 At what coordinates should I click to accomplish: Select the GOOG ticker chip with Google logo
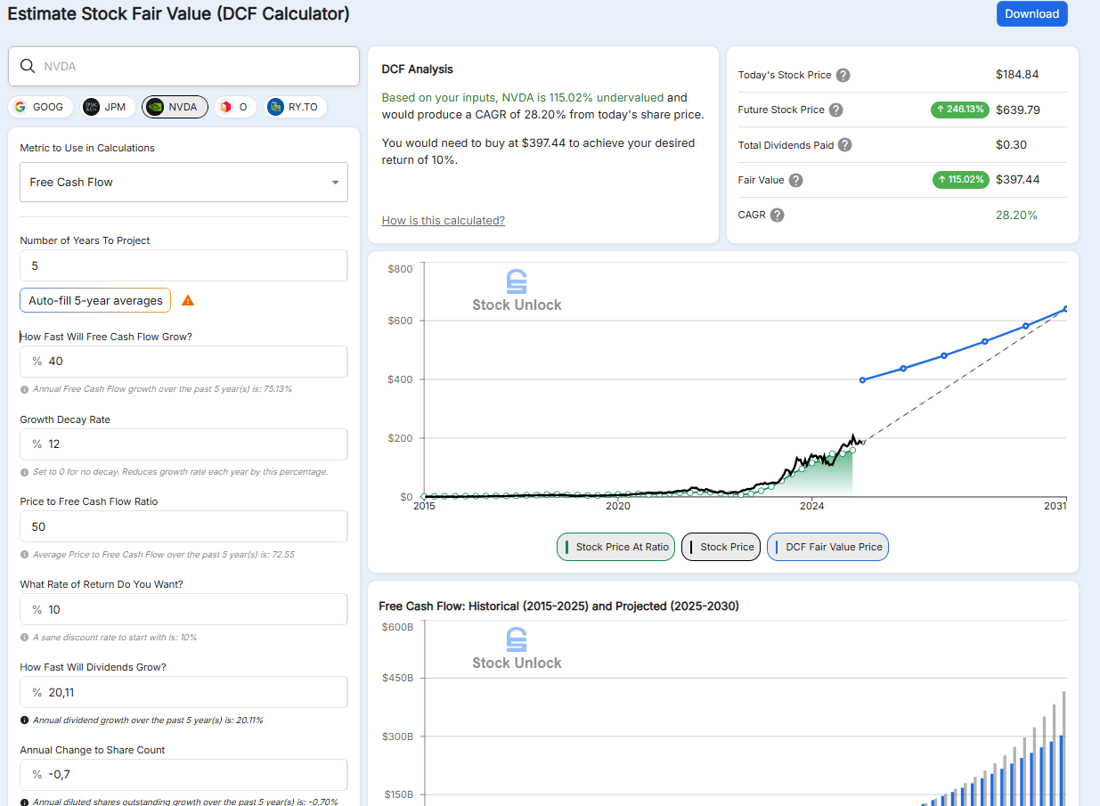pos(40,106)
